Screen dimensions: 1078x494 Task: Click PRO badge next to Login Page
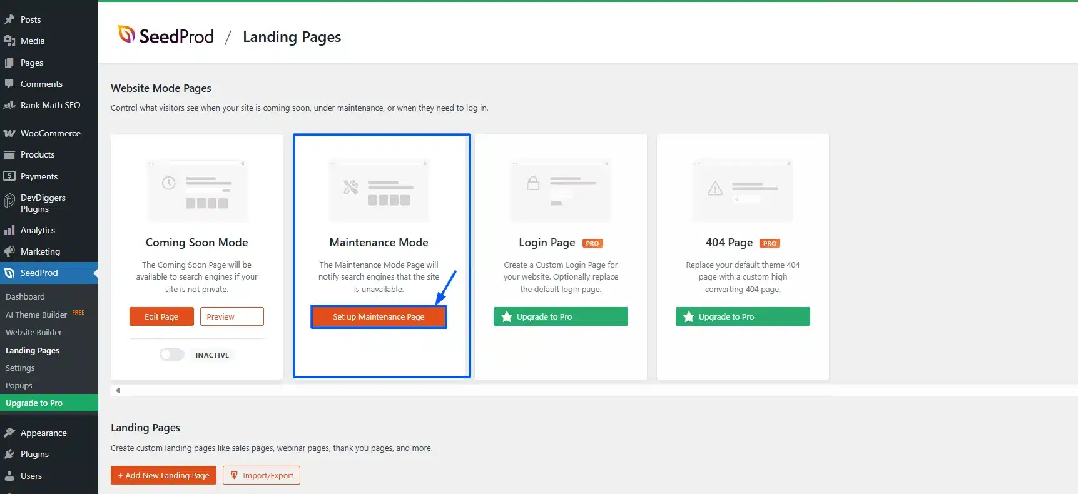pos(592,243)
